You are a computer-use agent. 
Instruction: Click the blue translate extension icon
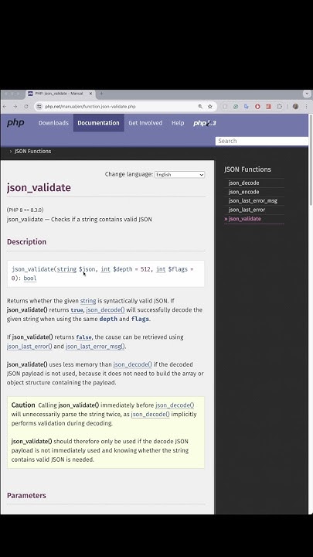click(247, 107)
